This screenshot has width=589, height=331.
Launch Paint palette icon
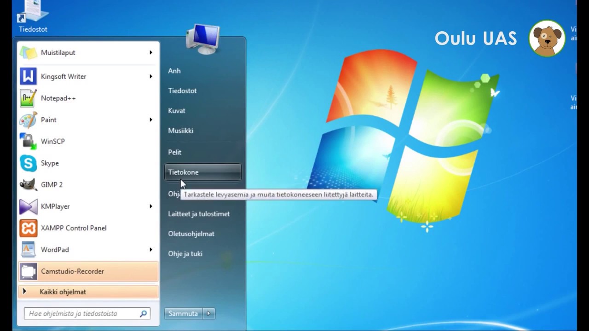click(x=28, y=120)
